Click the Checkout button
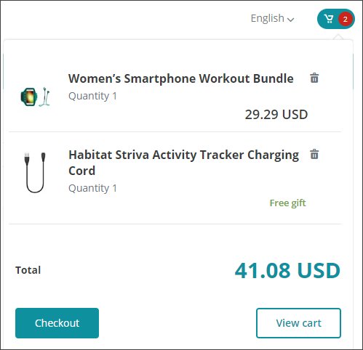This screenshot has height=350, width=363. tap(57, 323)
